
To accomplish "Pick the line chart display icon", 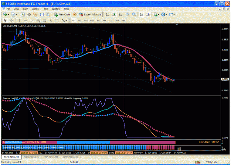I will [120, 14].
